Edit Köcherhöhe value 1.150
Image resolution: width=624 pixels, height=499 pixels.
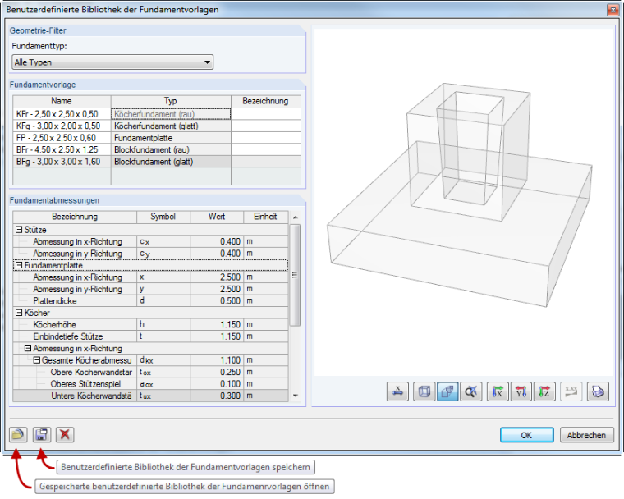point(217,325)
